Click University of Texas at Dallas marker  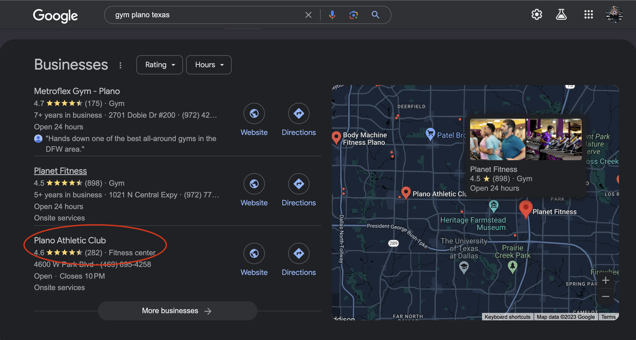[464, 267]
